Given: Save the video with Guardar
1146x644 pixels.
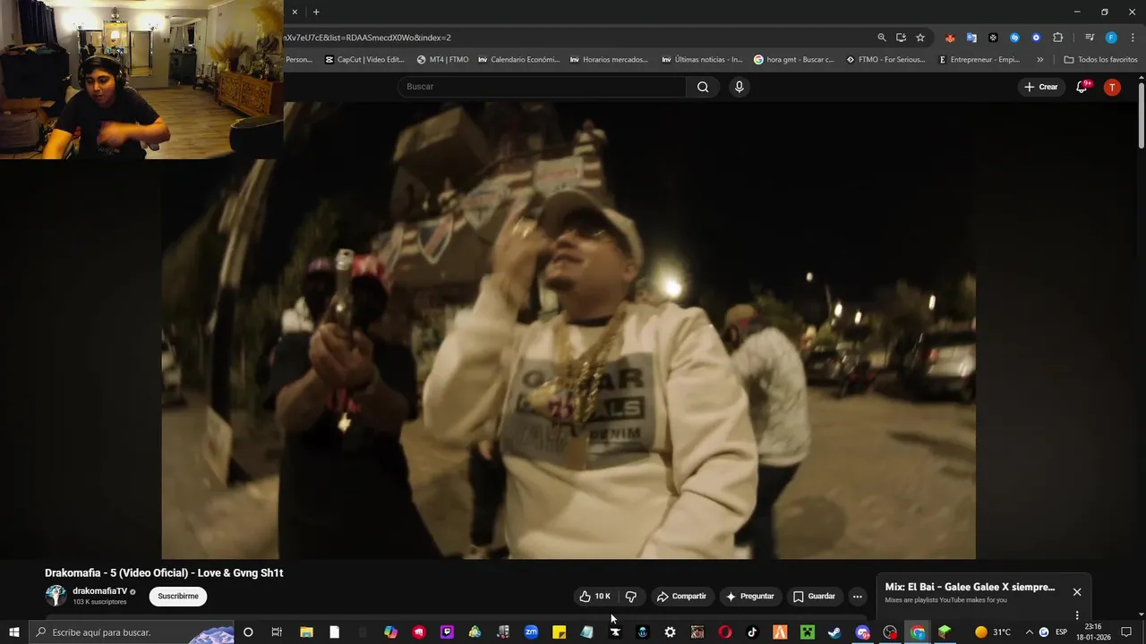Looking at the screenshot, I should (x=814, y=597).
